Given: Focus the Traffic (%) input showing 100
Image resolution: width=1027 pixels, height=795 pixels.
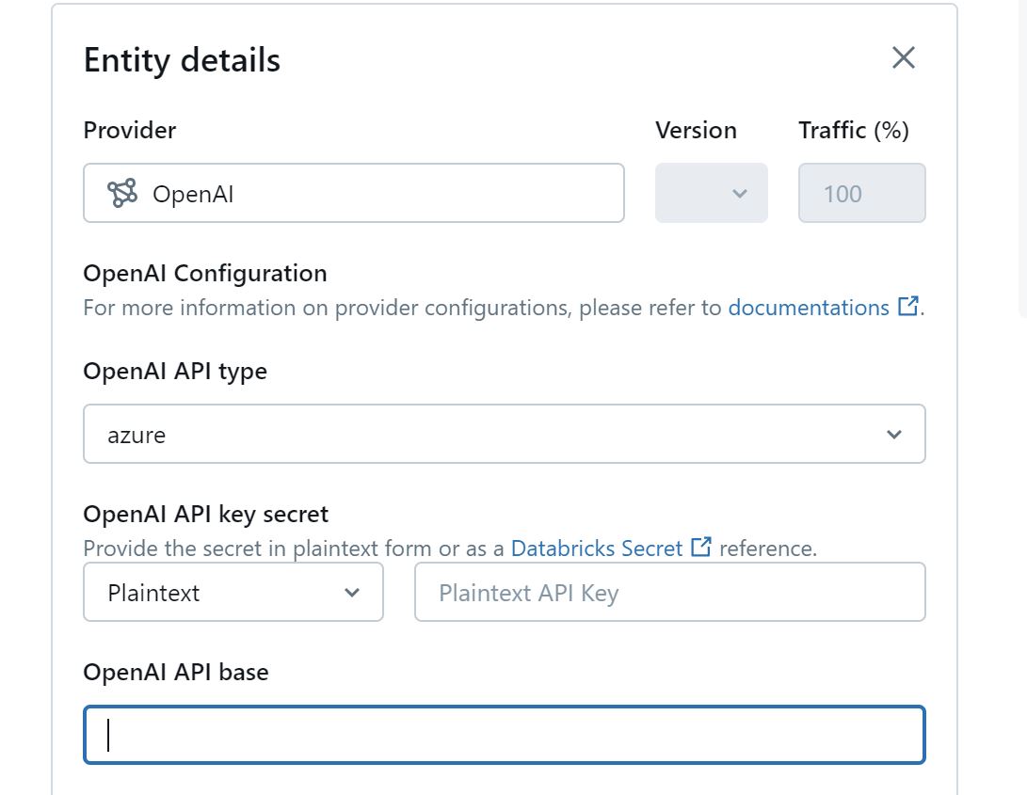Looking at the screenshot, I should click(x=861, y=193).
